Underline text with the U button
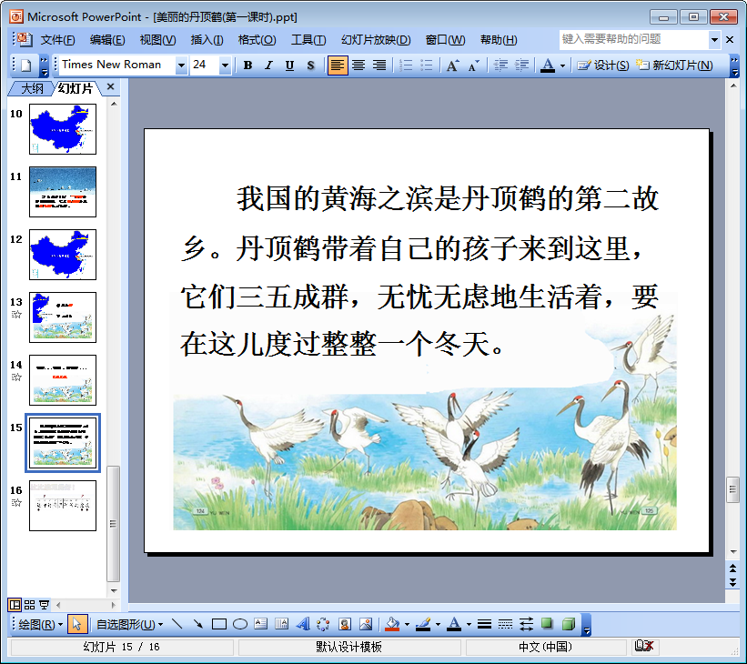This screenshot has width=747, height=664. [289, 65]
